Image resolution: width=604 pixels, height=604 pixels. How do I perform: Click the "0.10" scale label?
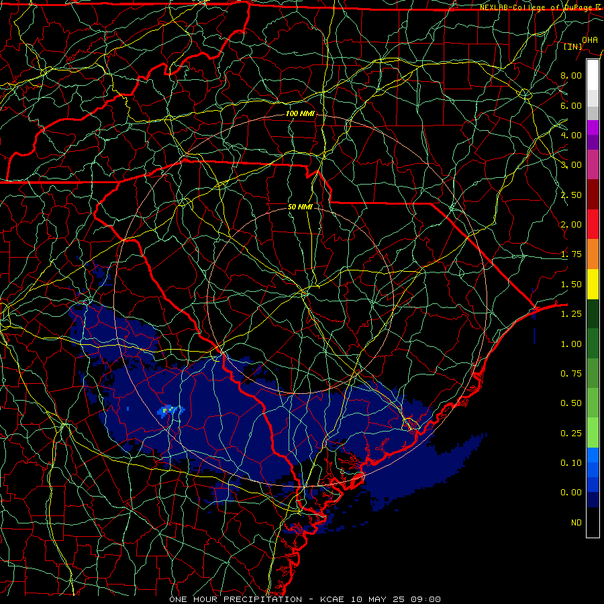pyautogui.click(x=571, y=462)
